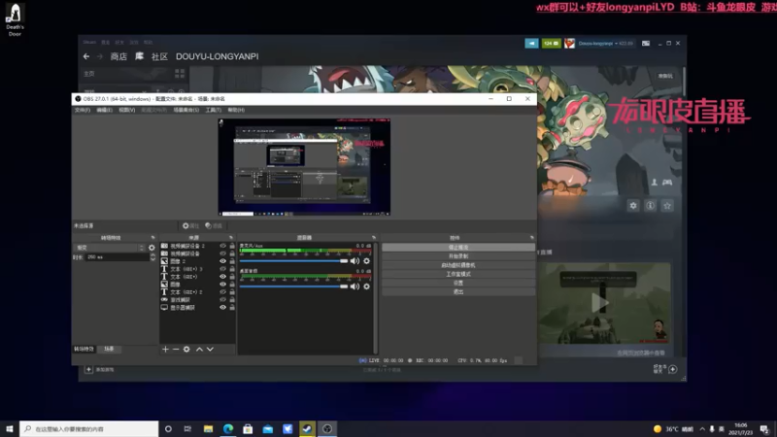Click 停止推流 button

pyautogui.click(x=458, y=248)
